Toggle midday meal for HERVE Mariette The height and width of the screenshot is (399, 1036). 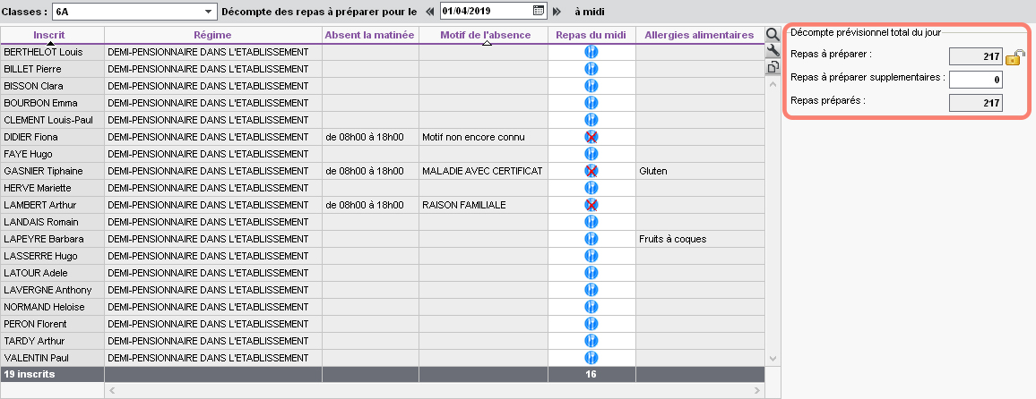[x=591, y=188]
